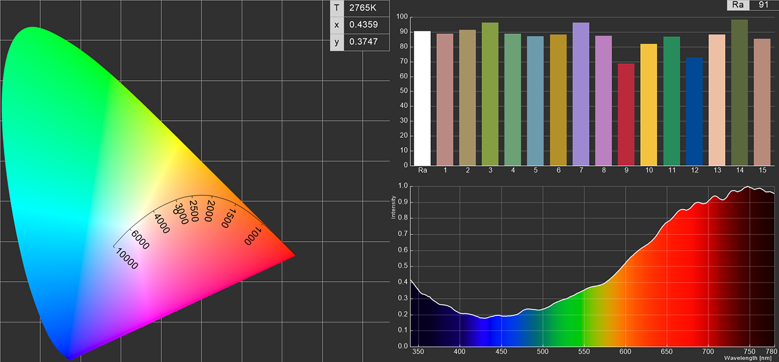Click the 650 wavelength tick label
The image size is (779, 362).
pyautogui.click(x=667, y=352)
